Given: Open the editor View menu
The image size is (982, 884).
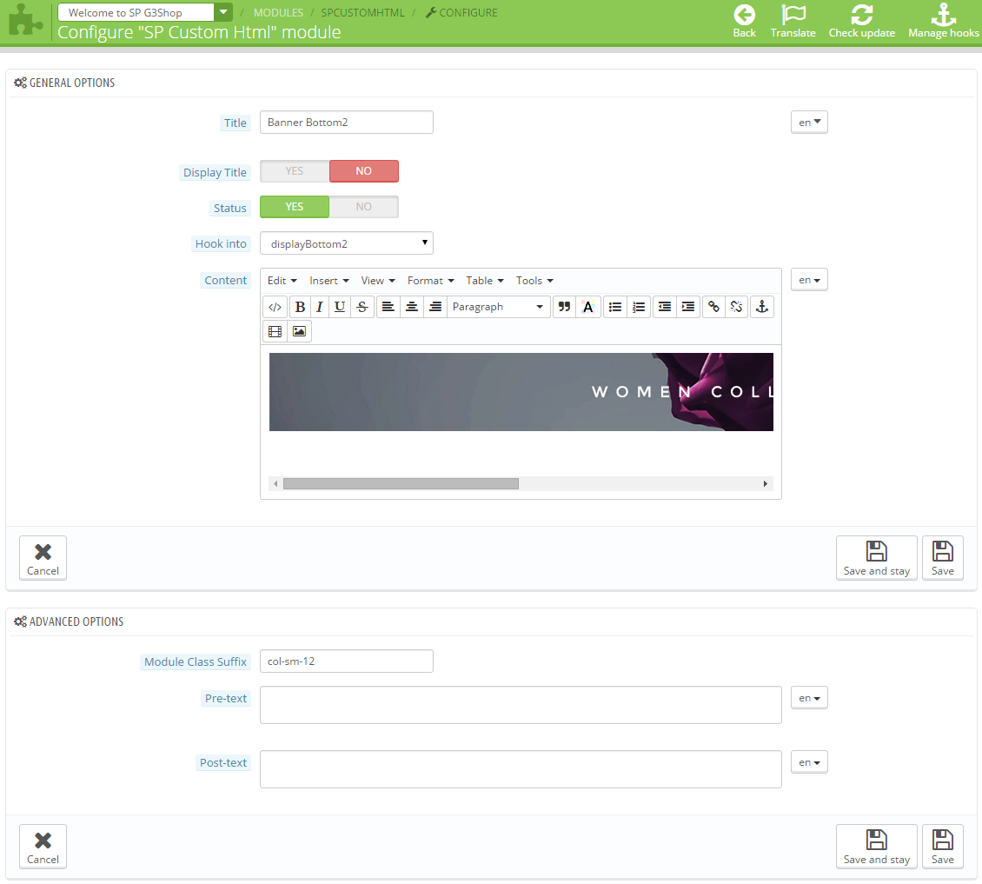Looking at the screenshot, I should pyautogui.click(x=378, y=281).
